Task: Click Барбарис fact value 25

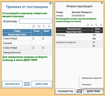Action: click(94, 46)
